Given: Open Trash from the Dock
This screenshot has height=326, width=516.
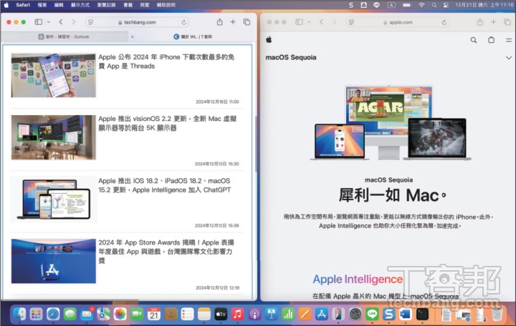Looking at the screenshot, I should pos(497,314).
